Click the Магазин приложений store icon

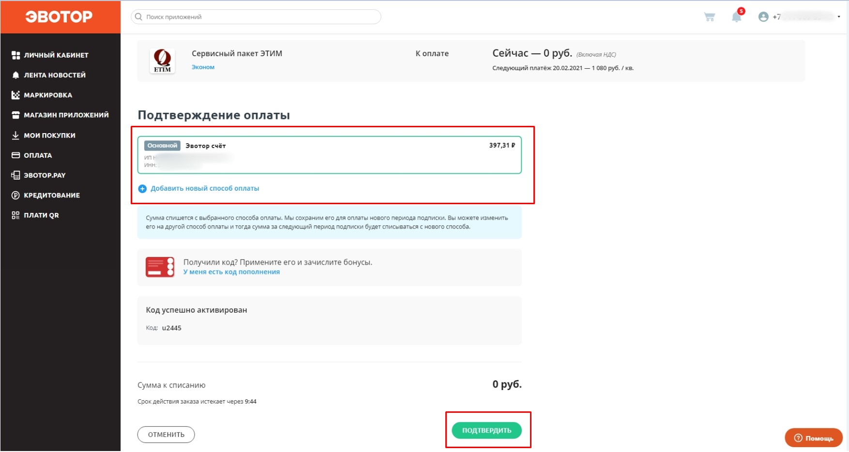point(15,115)
